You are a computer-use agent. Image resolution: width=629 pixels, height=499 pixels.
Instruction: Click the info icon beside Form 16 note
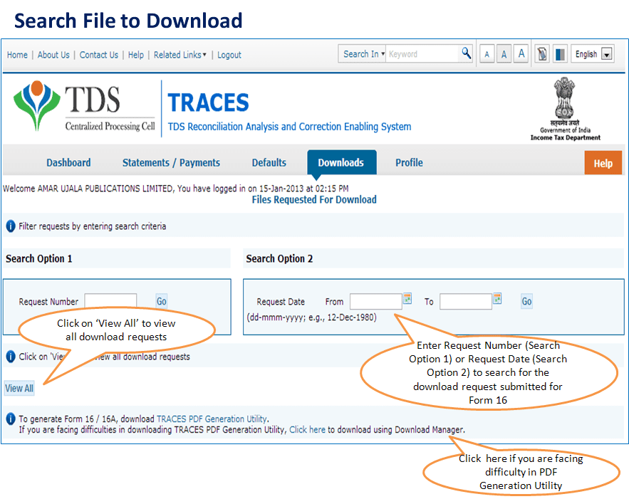(x=9, y=419)
